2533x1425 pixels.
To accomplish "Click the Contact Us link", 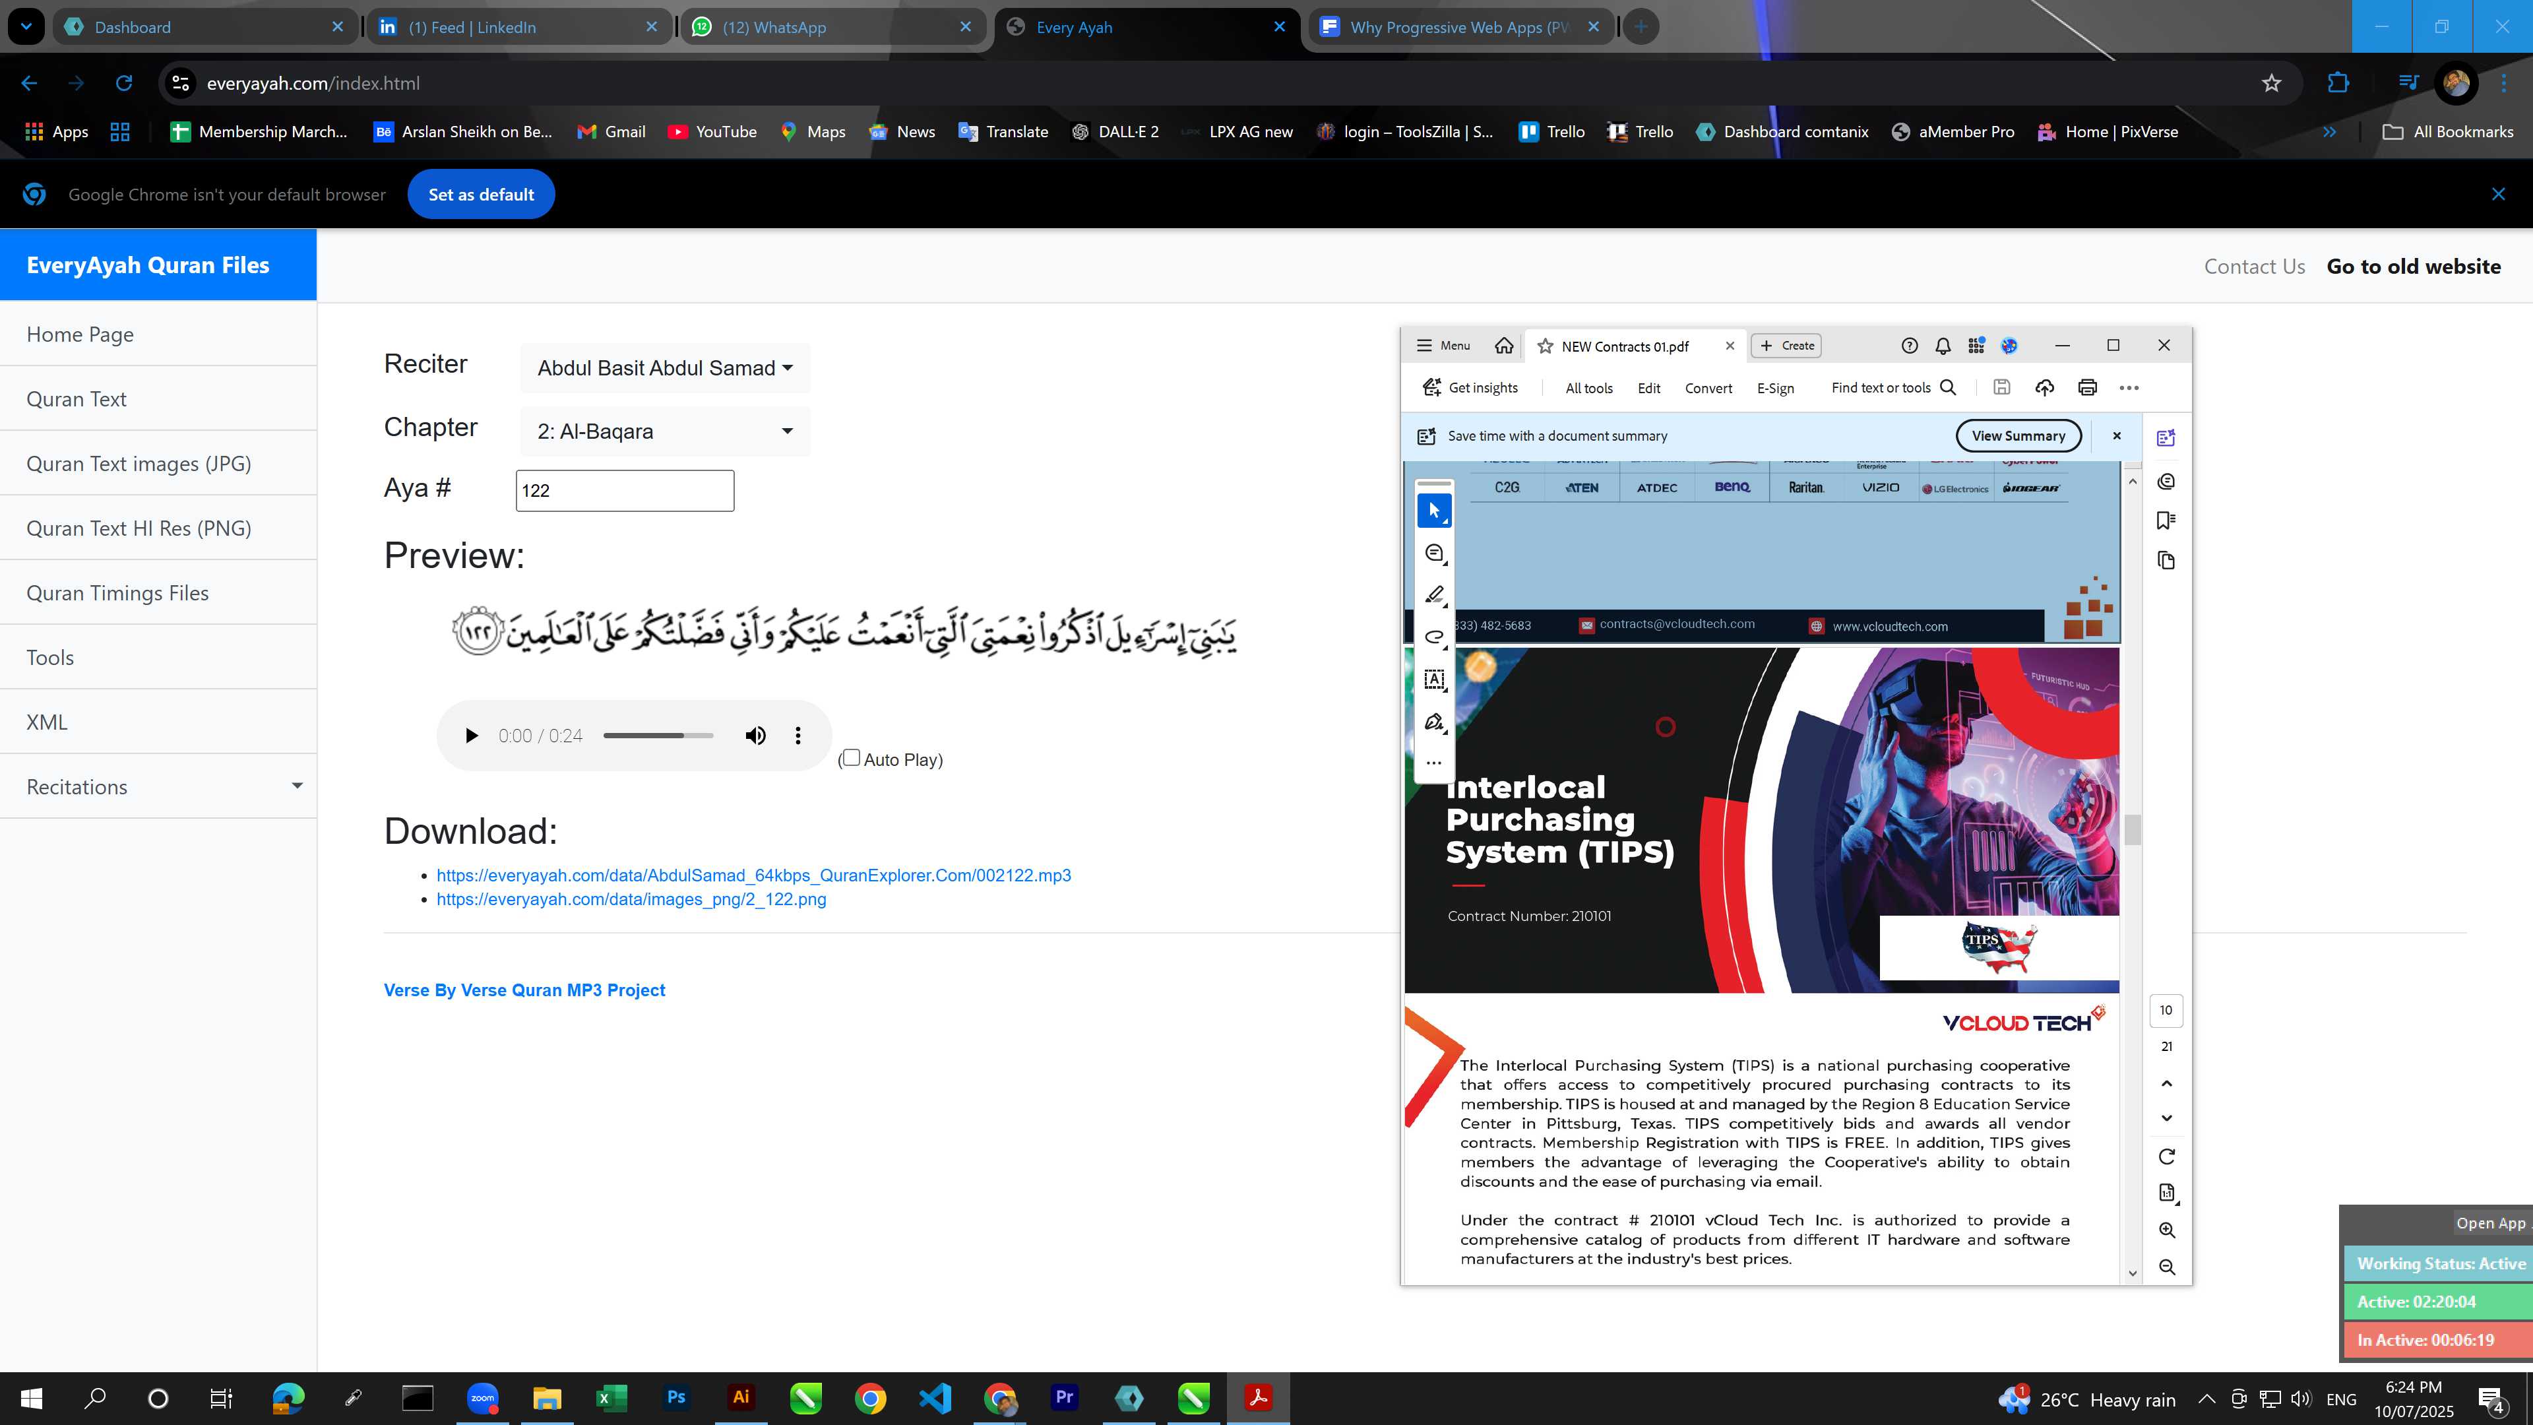I will tap(2254, 267).
